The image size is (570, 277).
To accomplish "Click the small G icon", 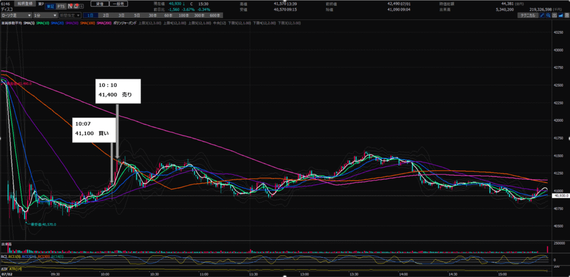I will pyautogui.click(x=81, y=6).
